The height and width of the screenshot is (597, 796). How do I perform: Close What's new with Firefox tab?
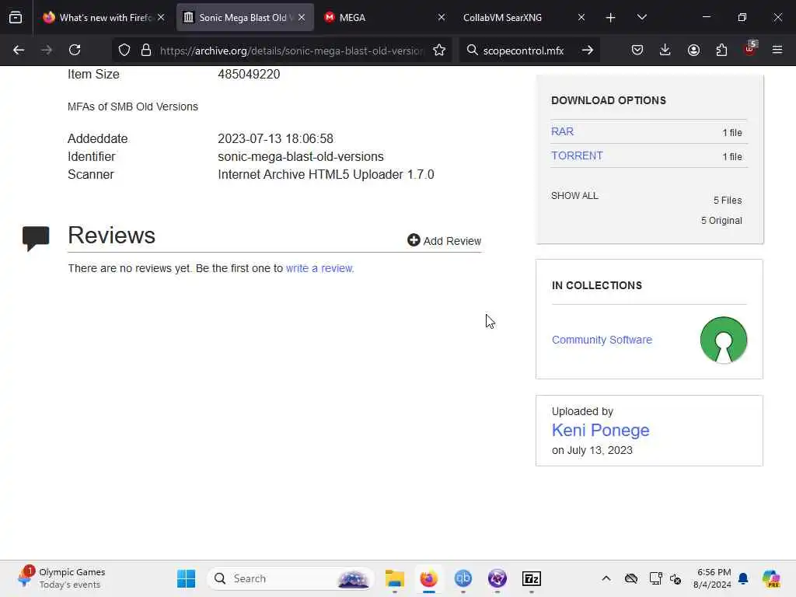point(161,17)
